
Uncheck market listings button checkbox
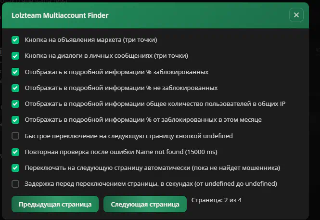click(15, 40)
